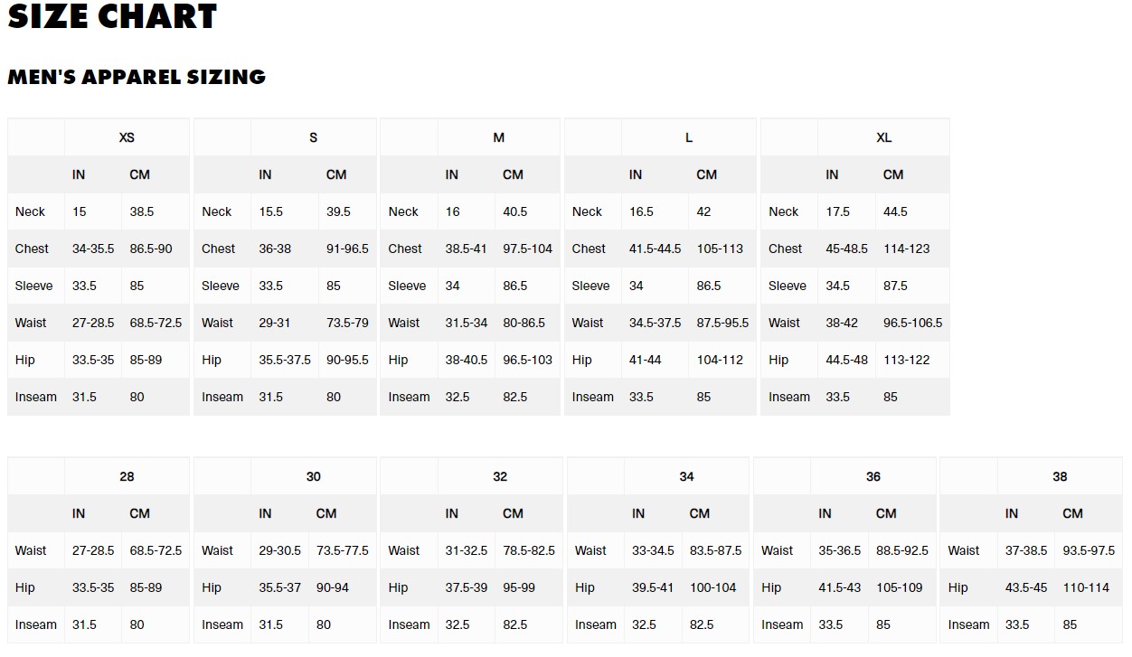Click the MEN'S APPAREL SIZING subheading
The width and height of the screenshot is (1132, 657).
137,77
